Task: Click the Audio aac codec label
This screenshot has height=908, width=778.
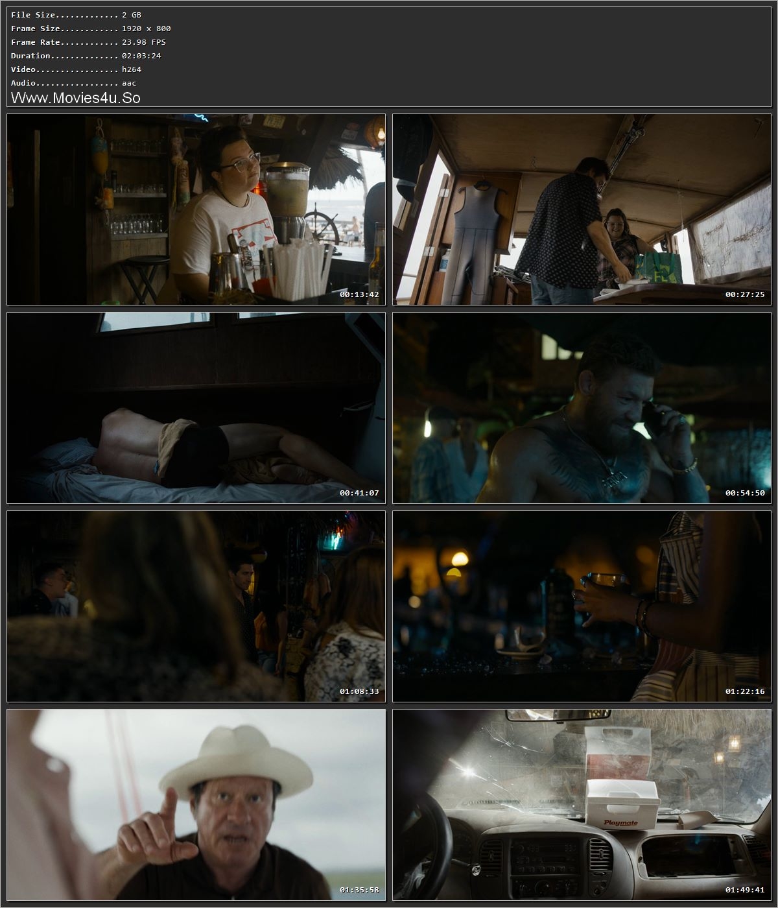Action: [x=69, y=82]
